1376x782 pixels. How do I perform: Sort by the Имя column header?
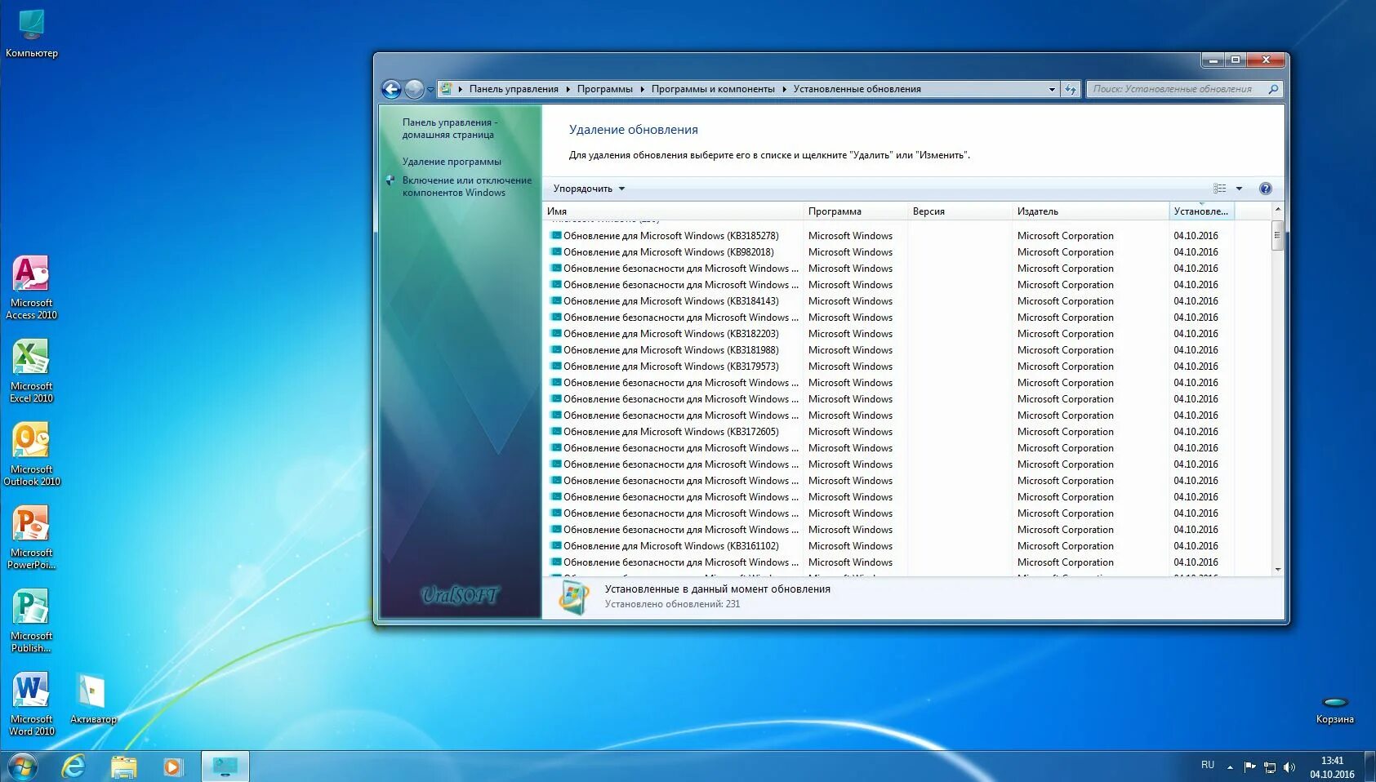pyautogui.click(x=674, y=211)
